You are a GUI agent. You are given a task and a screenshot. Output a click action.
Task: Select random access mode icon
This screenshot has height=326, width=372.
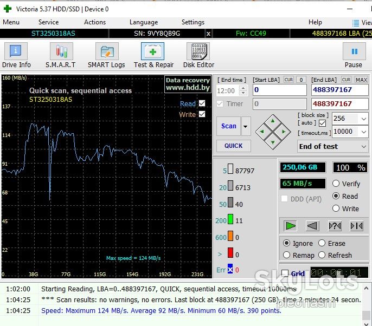(x=335, y=226)
